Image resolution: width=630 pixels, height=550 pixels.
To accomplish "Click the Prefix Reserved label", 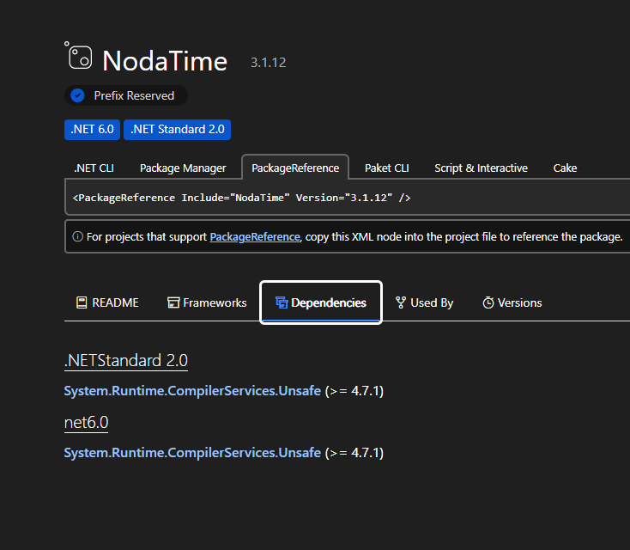I will pyautogui.click(x=134, y=95).
